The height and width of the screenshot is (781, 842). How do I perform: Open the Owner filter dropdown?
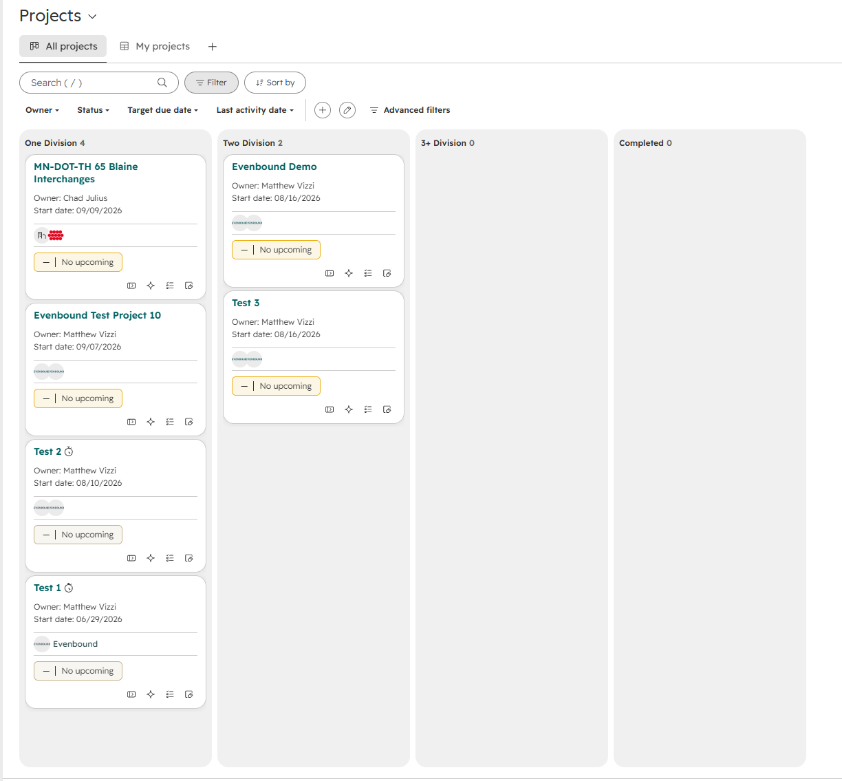coord(43,110)
